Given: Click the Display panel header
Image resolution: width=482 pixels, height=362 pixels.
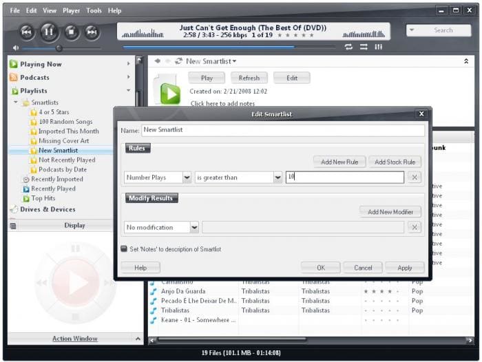Looking at the screenshot, I should 74,226.
